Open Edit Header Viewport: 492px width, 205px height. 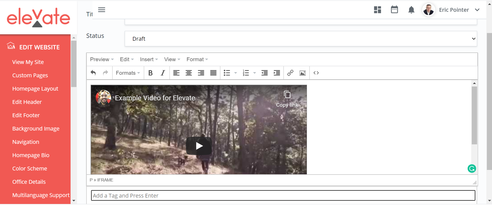[x=27, y=102]
